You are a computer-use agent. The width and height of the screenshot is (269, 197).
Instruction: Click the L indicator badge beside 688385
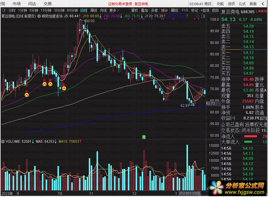click(x=257, y=11)
